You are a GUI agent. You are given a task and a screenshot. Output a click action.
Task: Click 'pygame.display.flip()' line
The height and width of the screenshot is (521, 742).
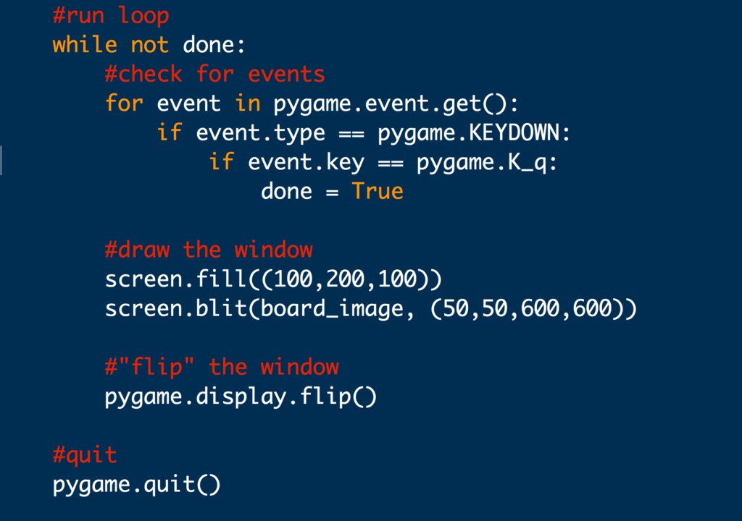point(241,397)
